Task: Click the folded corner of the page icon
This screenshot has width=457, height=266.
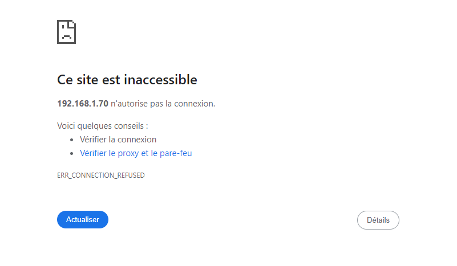Action: pos(72,24)
